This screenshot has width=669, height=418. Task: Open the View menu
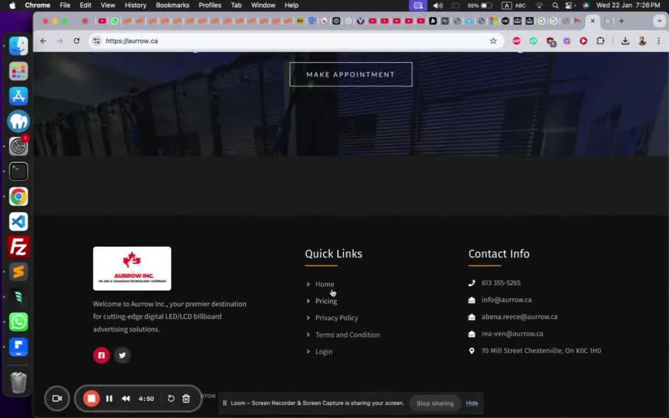[108, 5]
